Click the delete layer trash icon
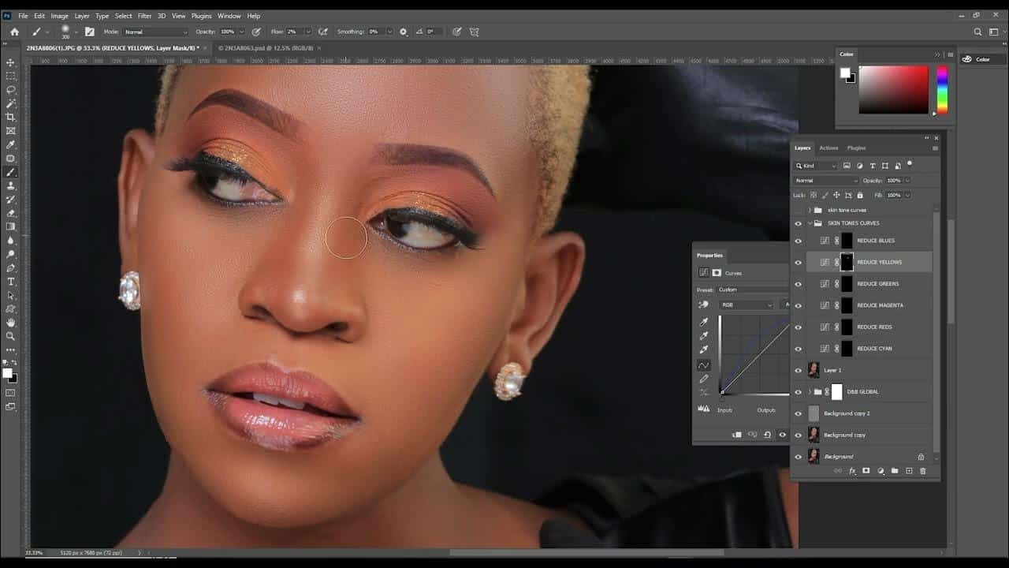Viewport: 1009px width, 568px height. coord(923,471)
